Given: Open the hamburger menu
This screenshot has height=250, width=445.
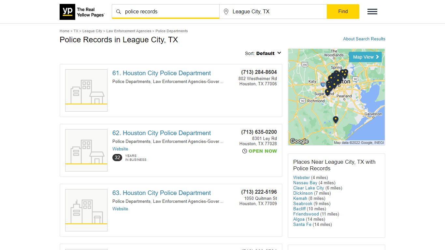Looking at the screenshot, I should [372, 12].
